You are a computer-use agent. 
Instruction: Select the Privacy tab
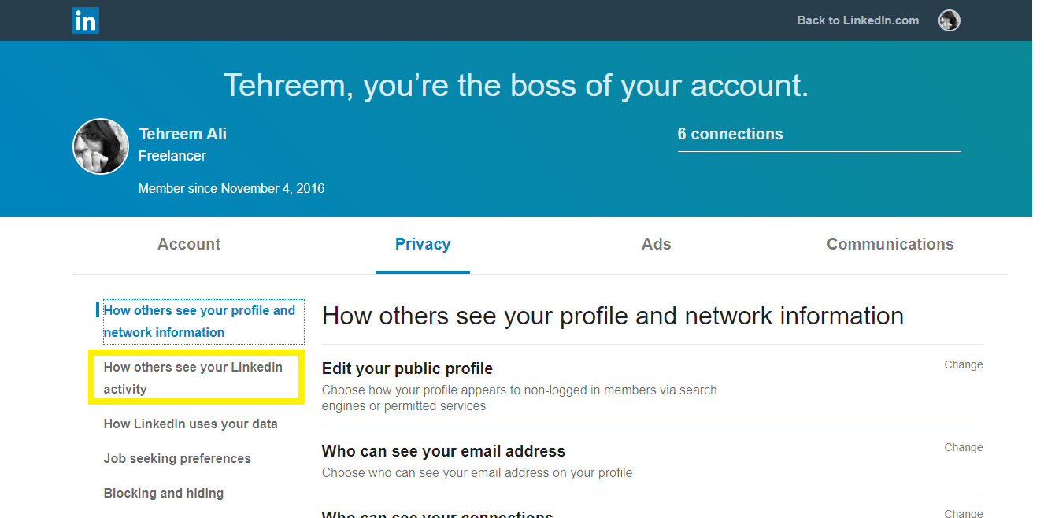[x=423, y=244]
